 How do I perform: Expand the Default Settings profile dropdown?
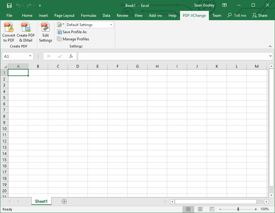pyautogui.click(x=111, y=25)
